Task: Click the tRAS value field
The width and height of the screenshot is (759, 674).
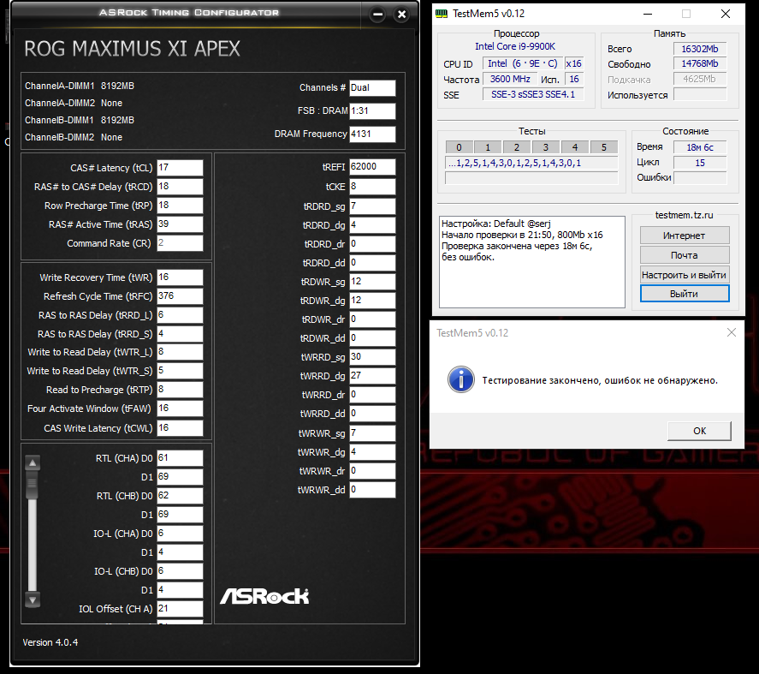Action: click(x=180, y=224)
